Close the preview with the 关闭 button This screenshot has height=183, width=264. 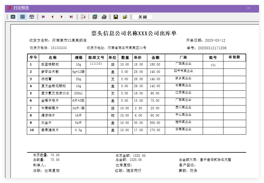143,17
